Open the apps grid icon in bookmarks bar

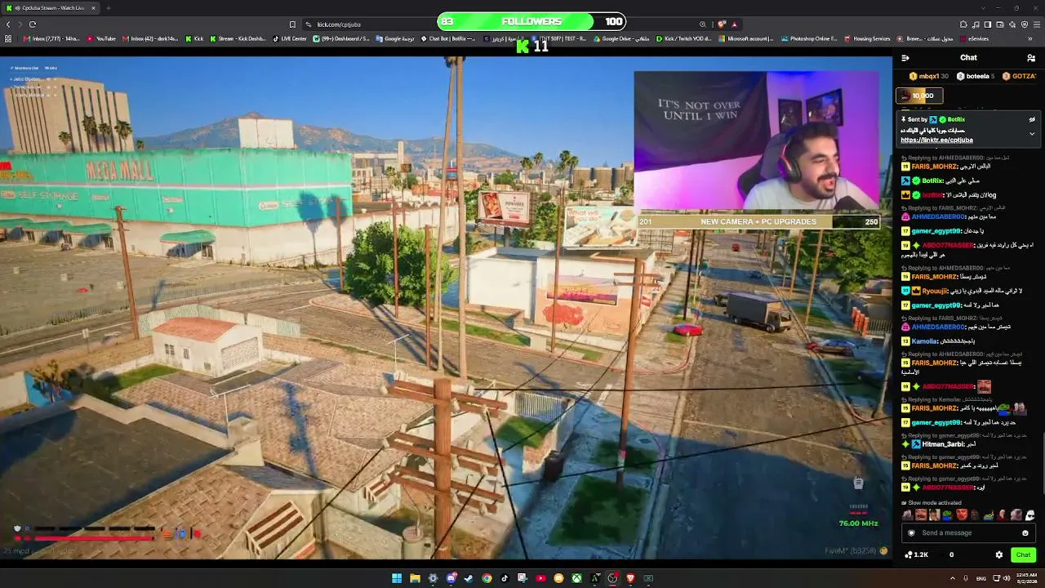pos(9,39)
